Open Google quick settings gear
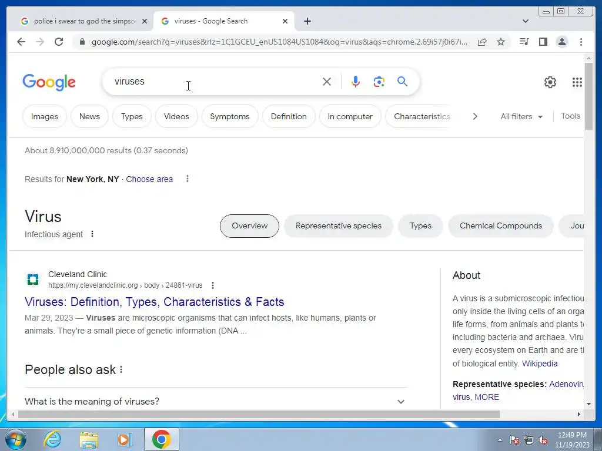This screenshot has height=451, width=602. pyautogui.click(x=550, y=82)
